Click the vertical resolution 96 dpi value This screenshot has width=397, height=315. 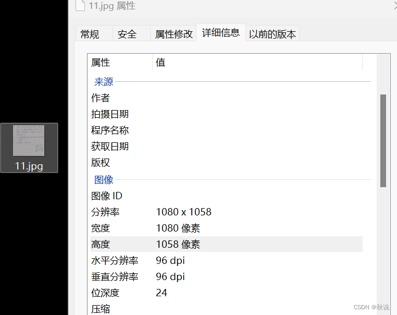(170, 277)
